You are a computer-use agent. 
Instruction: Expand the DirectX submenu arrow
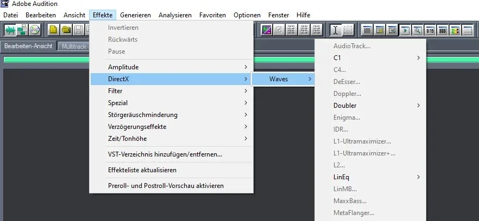(245, 79)
